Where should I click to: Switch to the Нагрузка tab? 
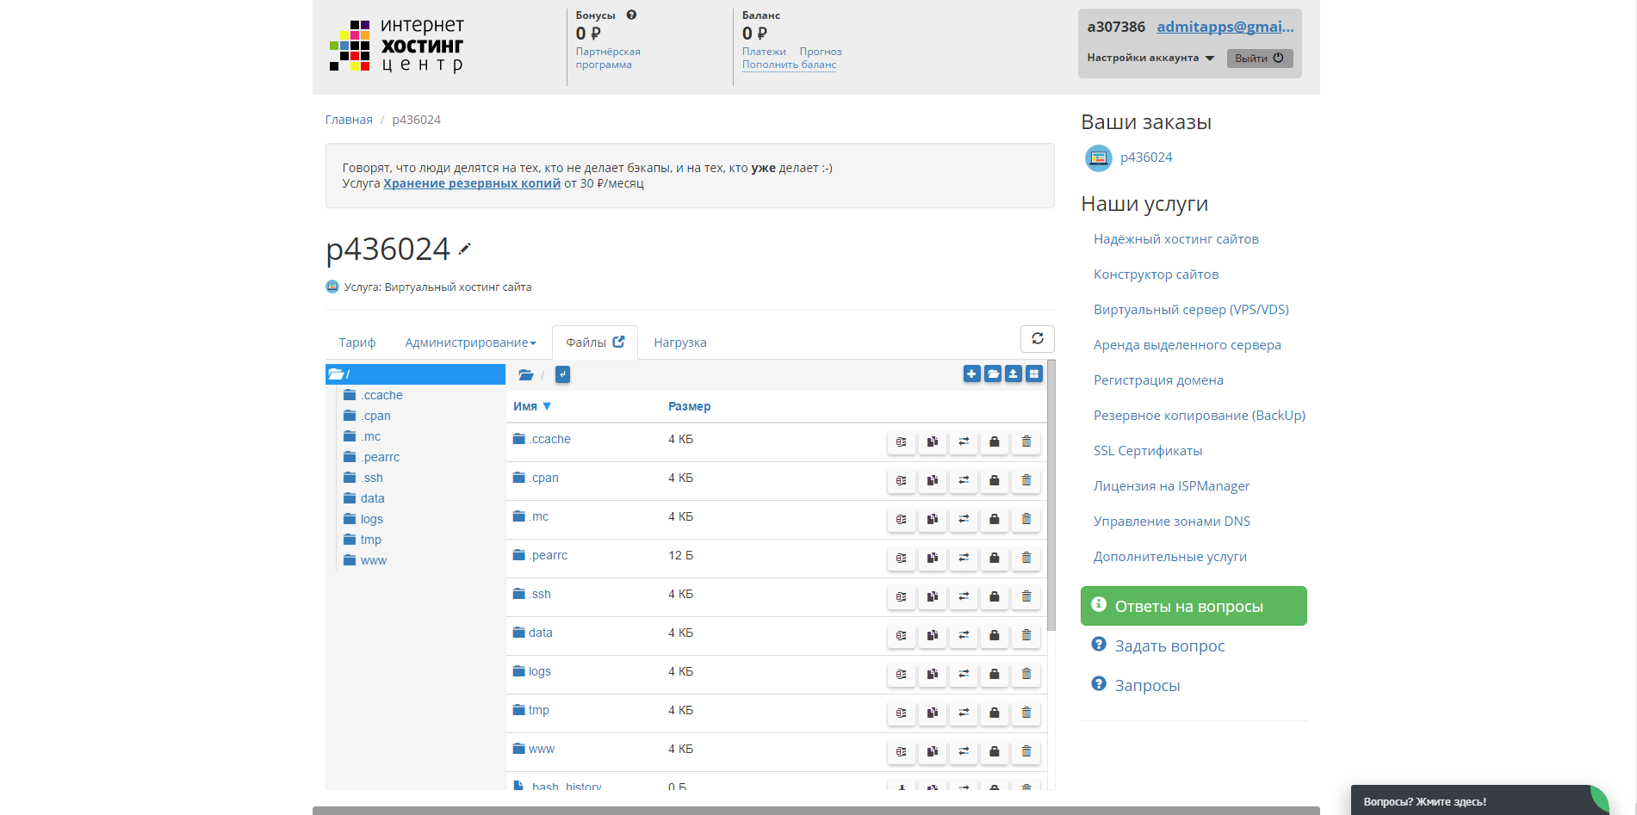click(679, 343)
